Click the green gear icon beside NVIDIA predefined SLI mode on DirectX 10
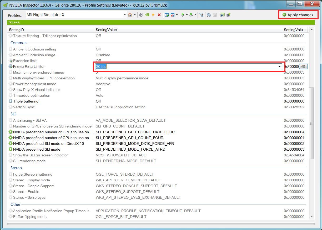Image resolution: width=322 pixels, height=230 pixels. coord(11,144)
